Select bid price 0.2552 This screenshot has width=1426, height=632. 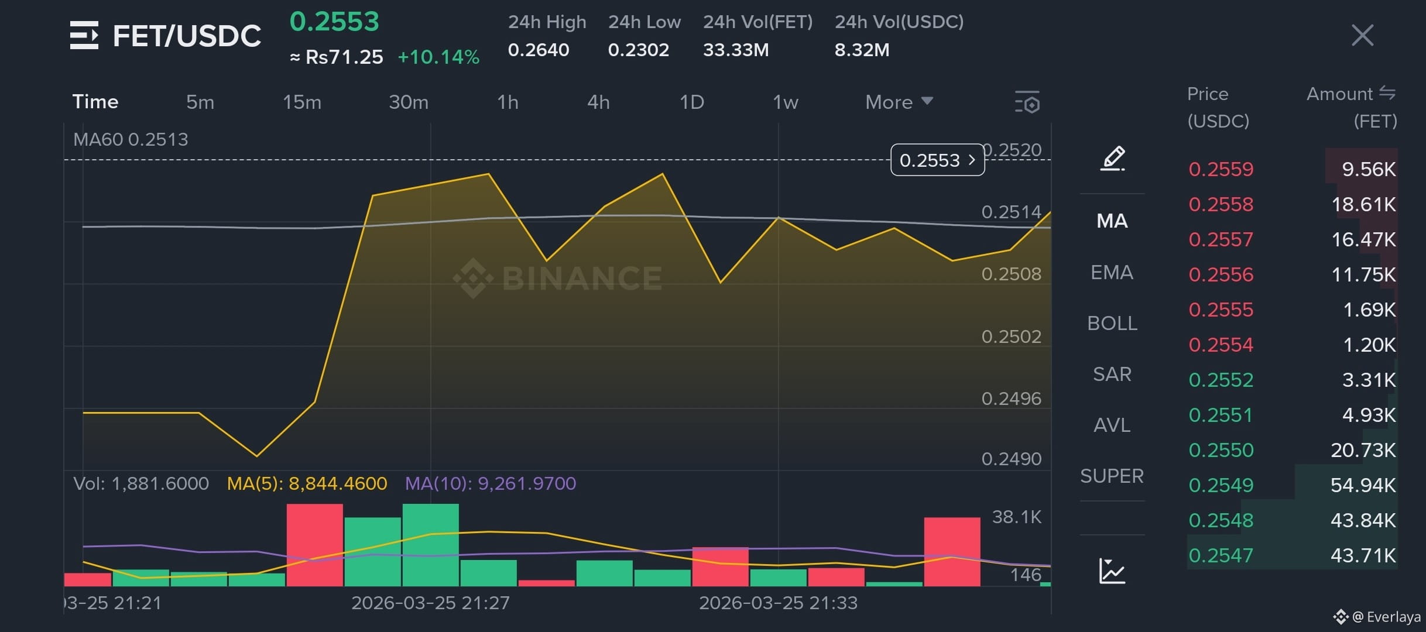(1221, 380)
